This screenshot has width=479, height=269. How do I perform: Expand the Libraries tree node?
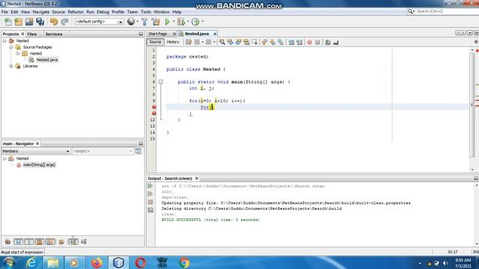point(11,67)
